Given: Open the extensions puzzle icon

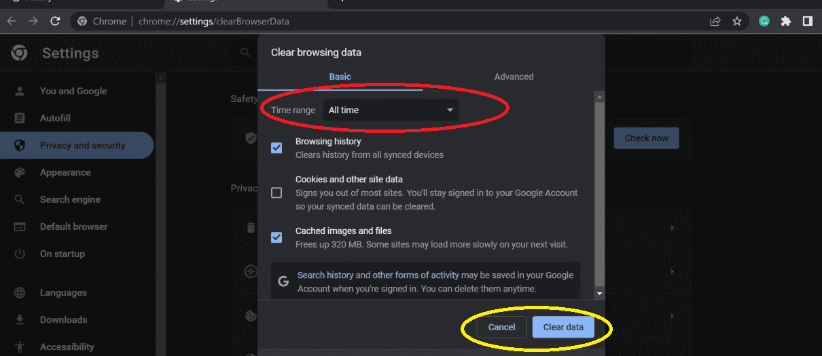Looking at the screenshot, I should click(786, 21).
